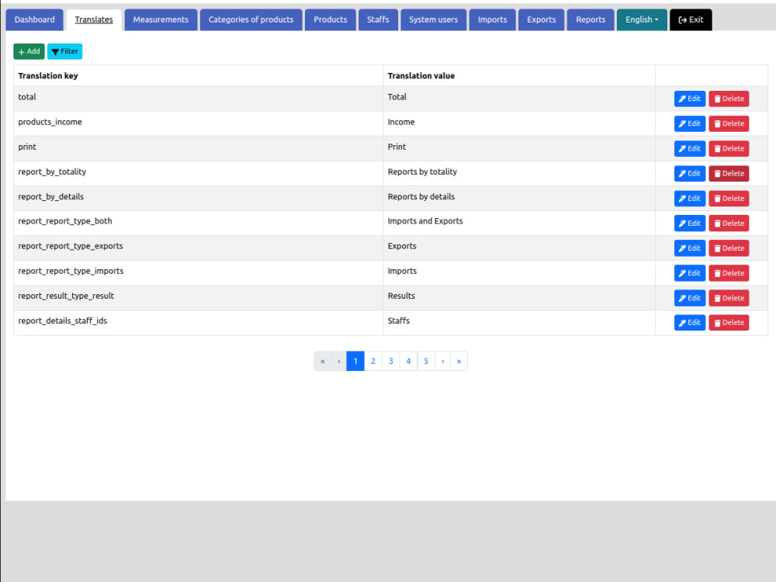Edit the report_report_type_both row
Viewport: 776px width, 582px height.
[690, 223]
